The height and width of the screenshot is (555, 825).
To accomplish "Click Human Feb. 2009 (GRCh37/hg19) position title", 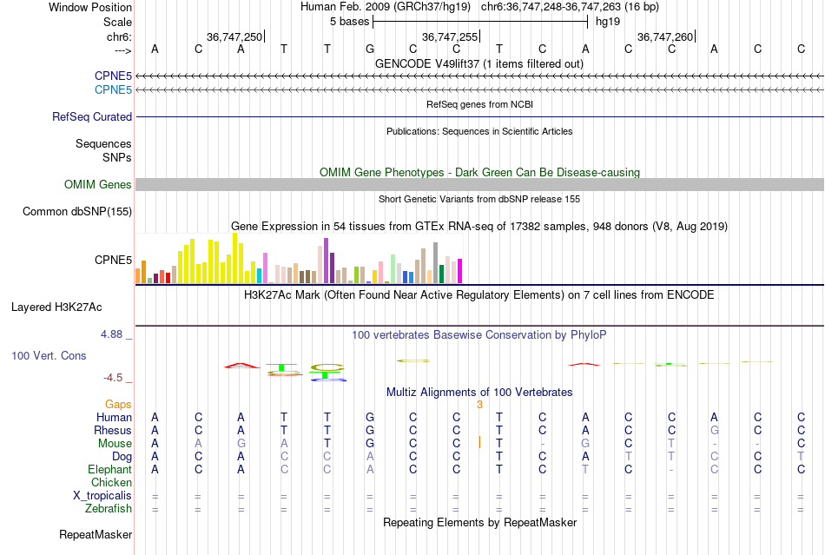I will click(x=385, y=7).
